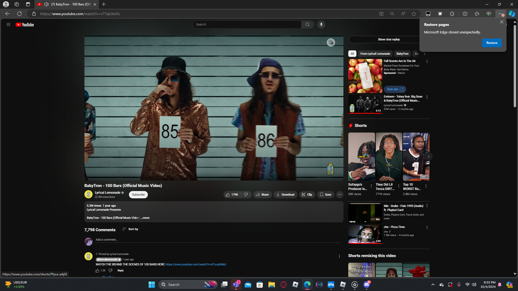Click the Restore button in Edge popup
This screenshot has height=291, width=518.
pos(492,43)
